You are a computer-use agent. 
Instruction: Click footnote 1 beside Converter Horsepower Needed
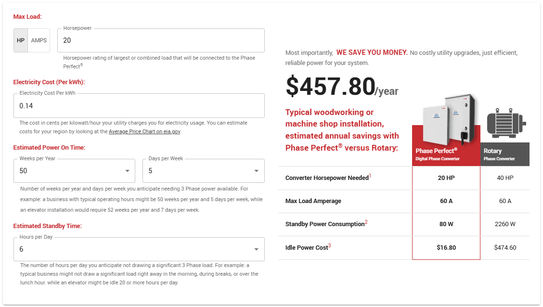pos(370,176)
